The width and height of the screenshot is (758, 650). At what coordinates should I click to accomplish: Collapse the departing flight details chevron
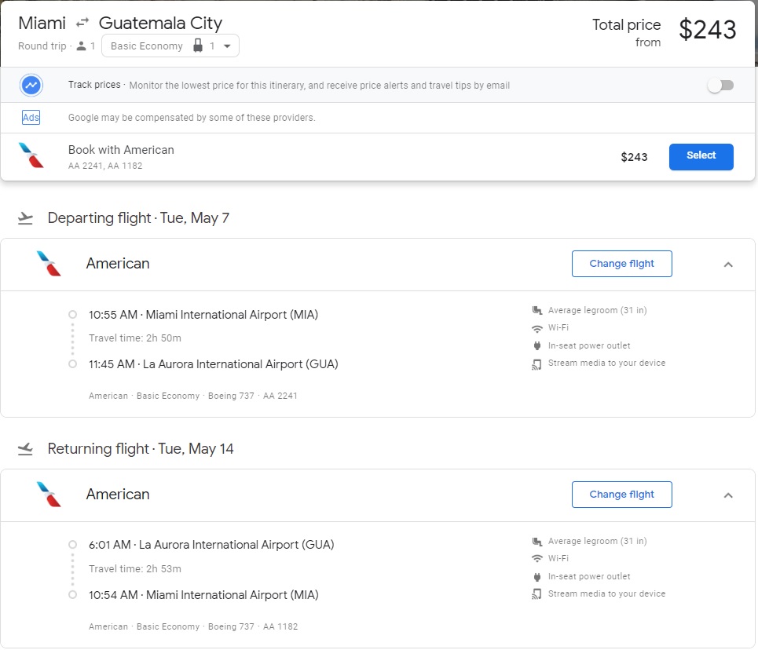pyautogui.click(x=728, y=265)
